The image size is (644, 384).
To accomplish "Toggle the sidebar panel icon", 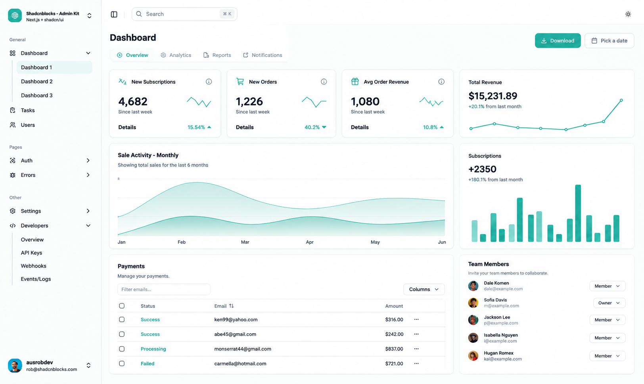I will pyautogui.click(x=114, y=14).
